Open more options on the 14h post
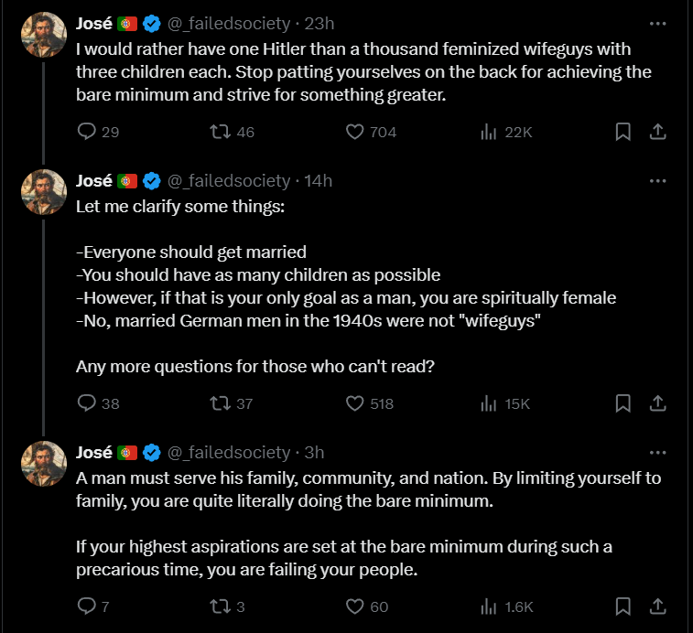The image size is (693, 633). (657, 181)
